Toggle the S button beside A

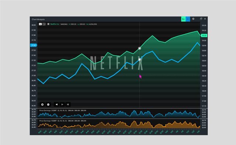pos(44,24)
